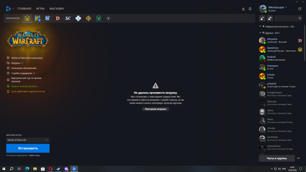Select offline friend d1anka
Viewport: 306px width, 172px height.
280,130
